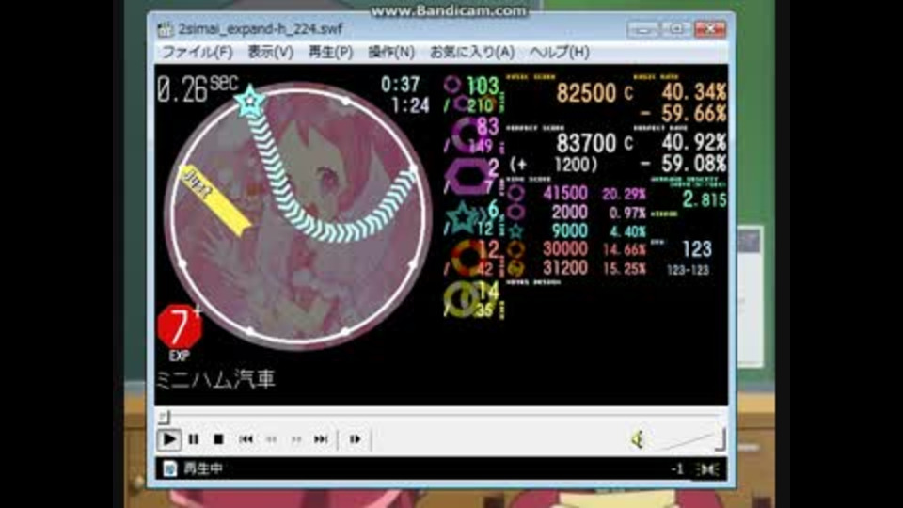Click the purple hexagon icon beside 2
903x508 pixels.
(x=466, y=176)
